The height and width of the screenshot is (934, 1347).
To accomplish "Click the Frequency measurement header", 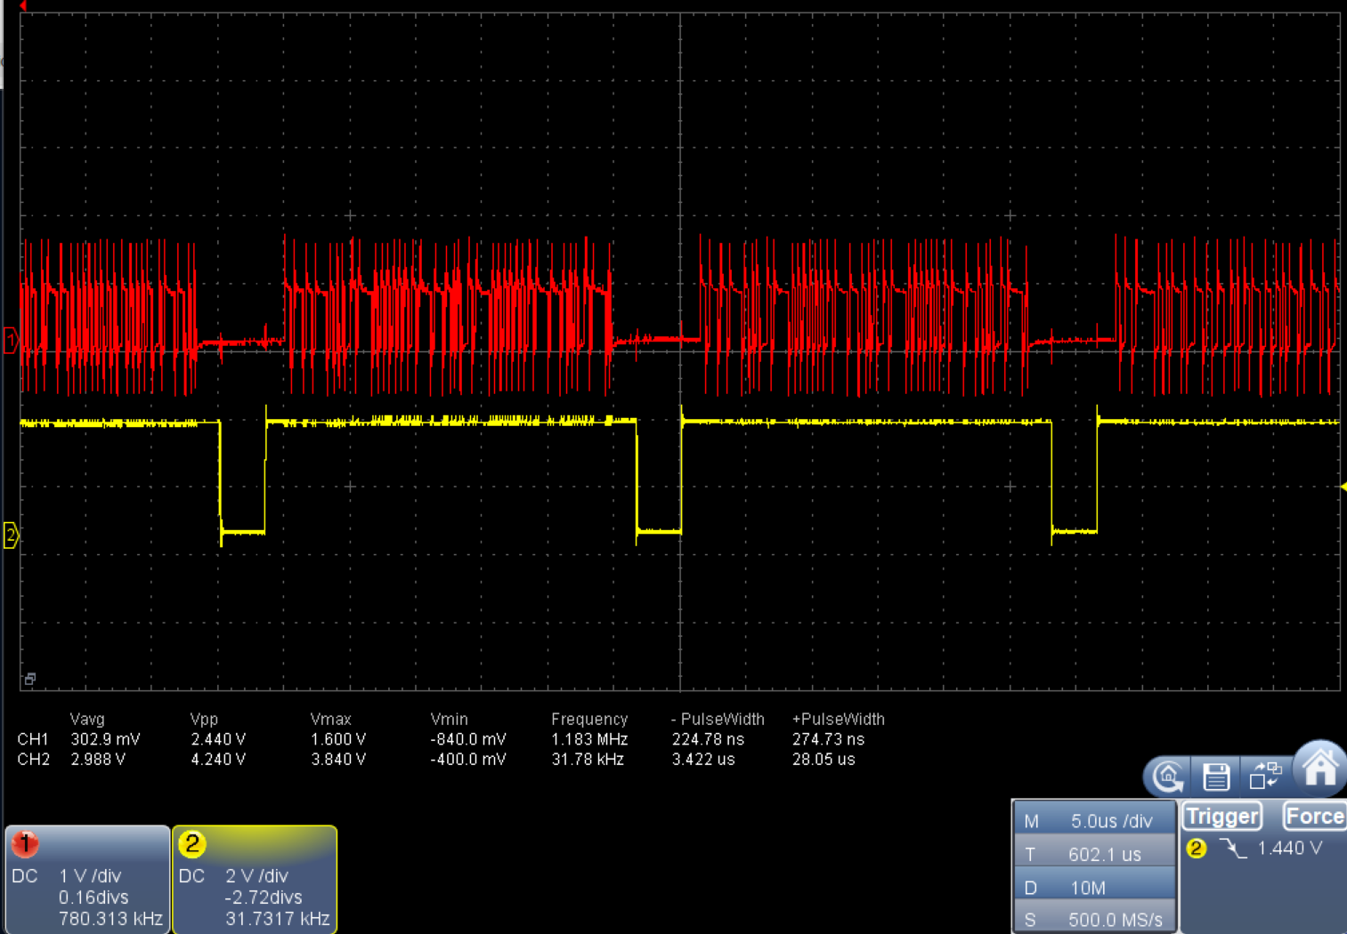I will pyautogui.click(x=589, y=719).
